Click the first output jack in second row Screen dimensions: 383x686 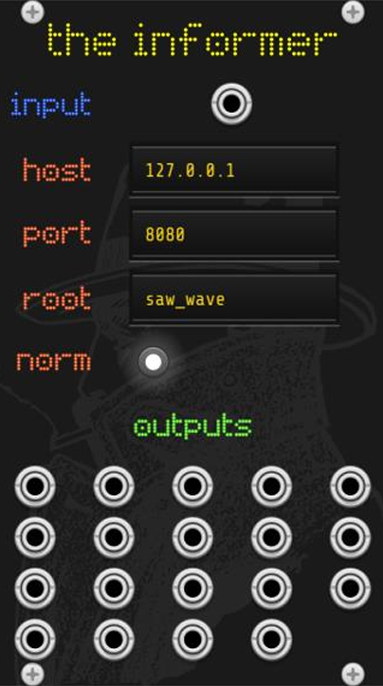click(x=35, y=537)
